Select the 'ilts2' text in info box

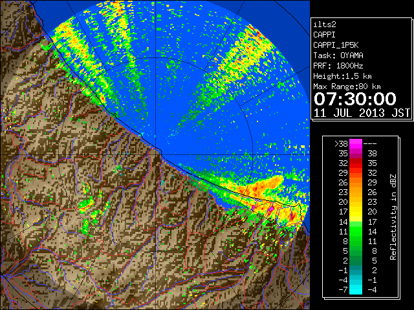(x=325, y=25)
